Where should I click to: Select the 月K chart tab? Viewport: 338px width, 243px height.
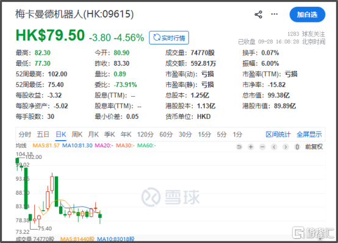tap(93, 135)
